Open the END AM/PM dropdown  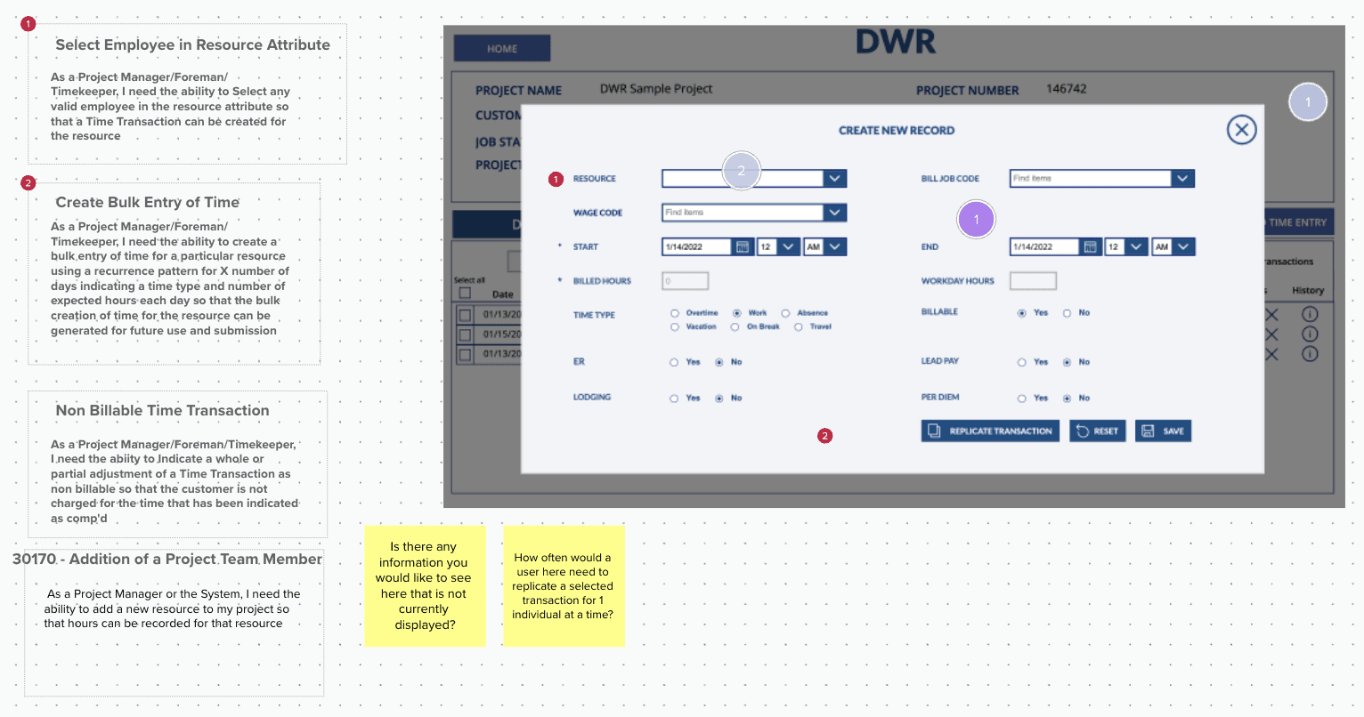[1183, 246]
